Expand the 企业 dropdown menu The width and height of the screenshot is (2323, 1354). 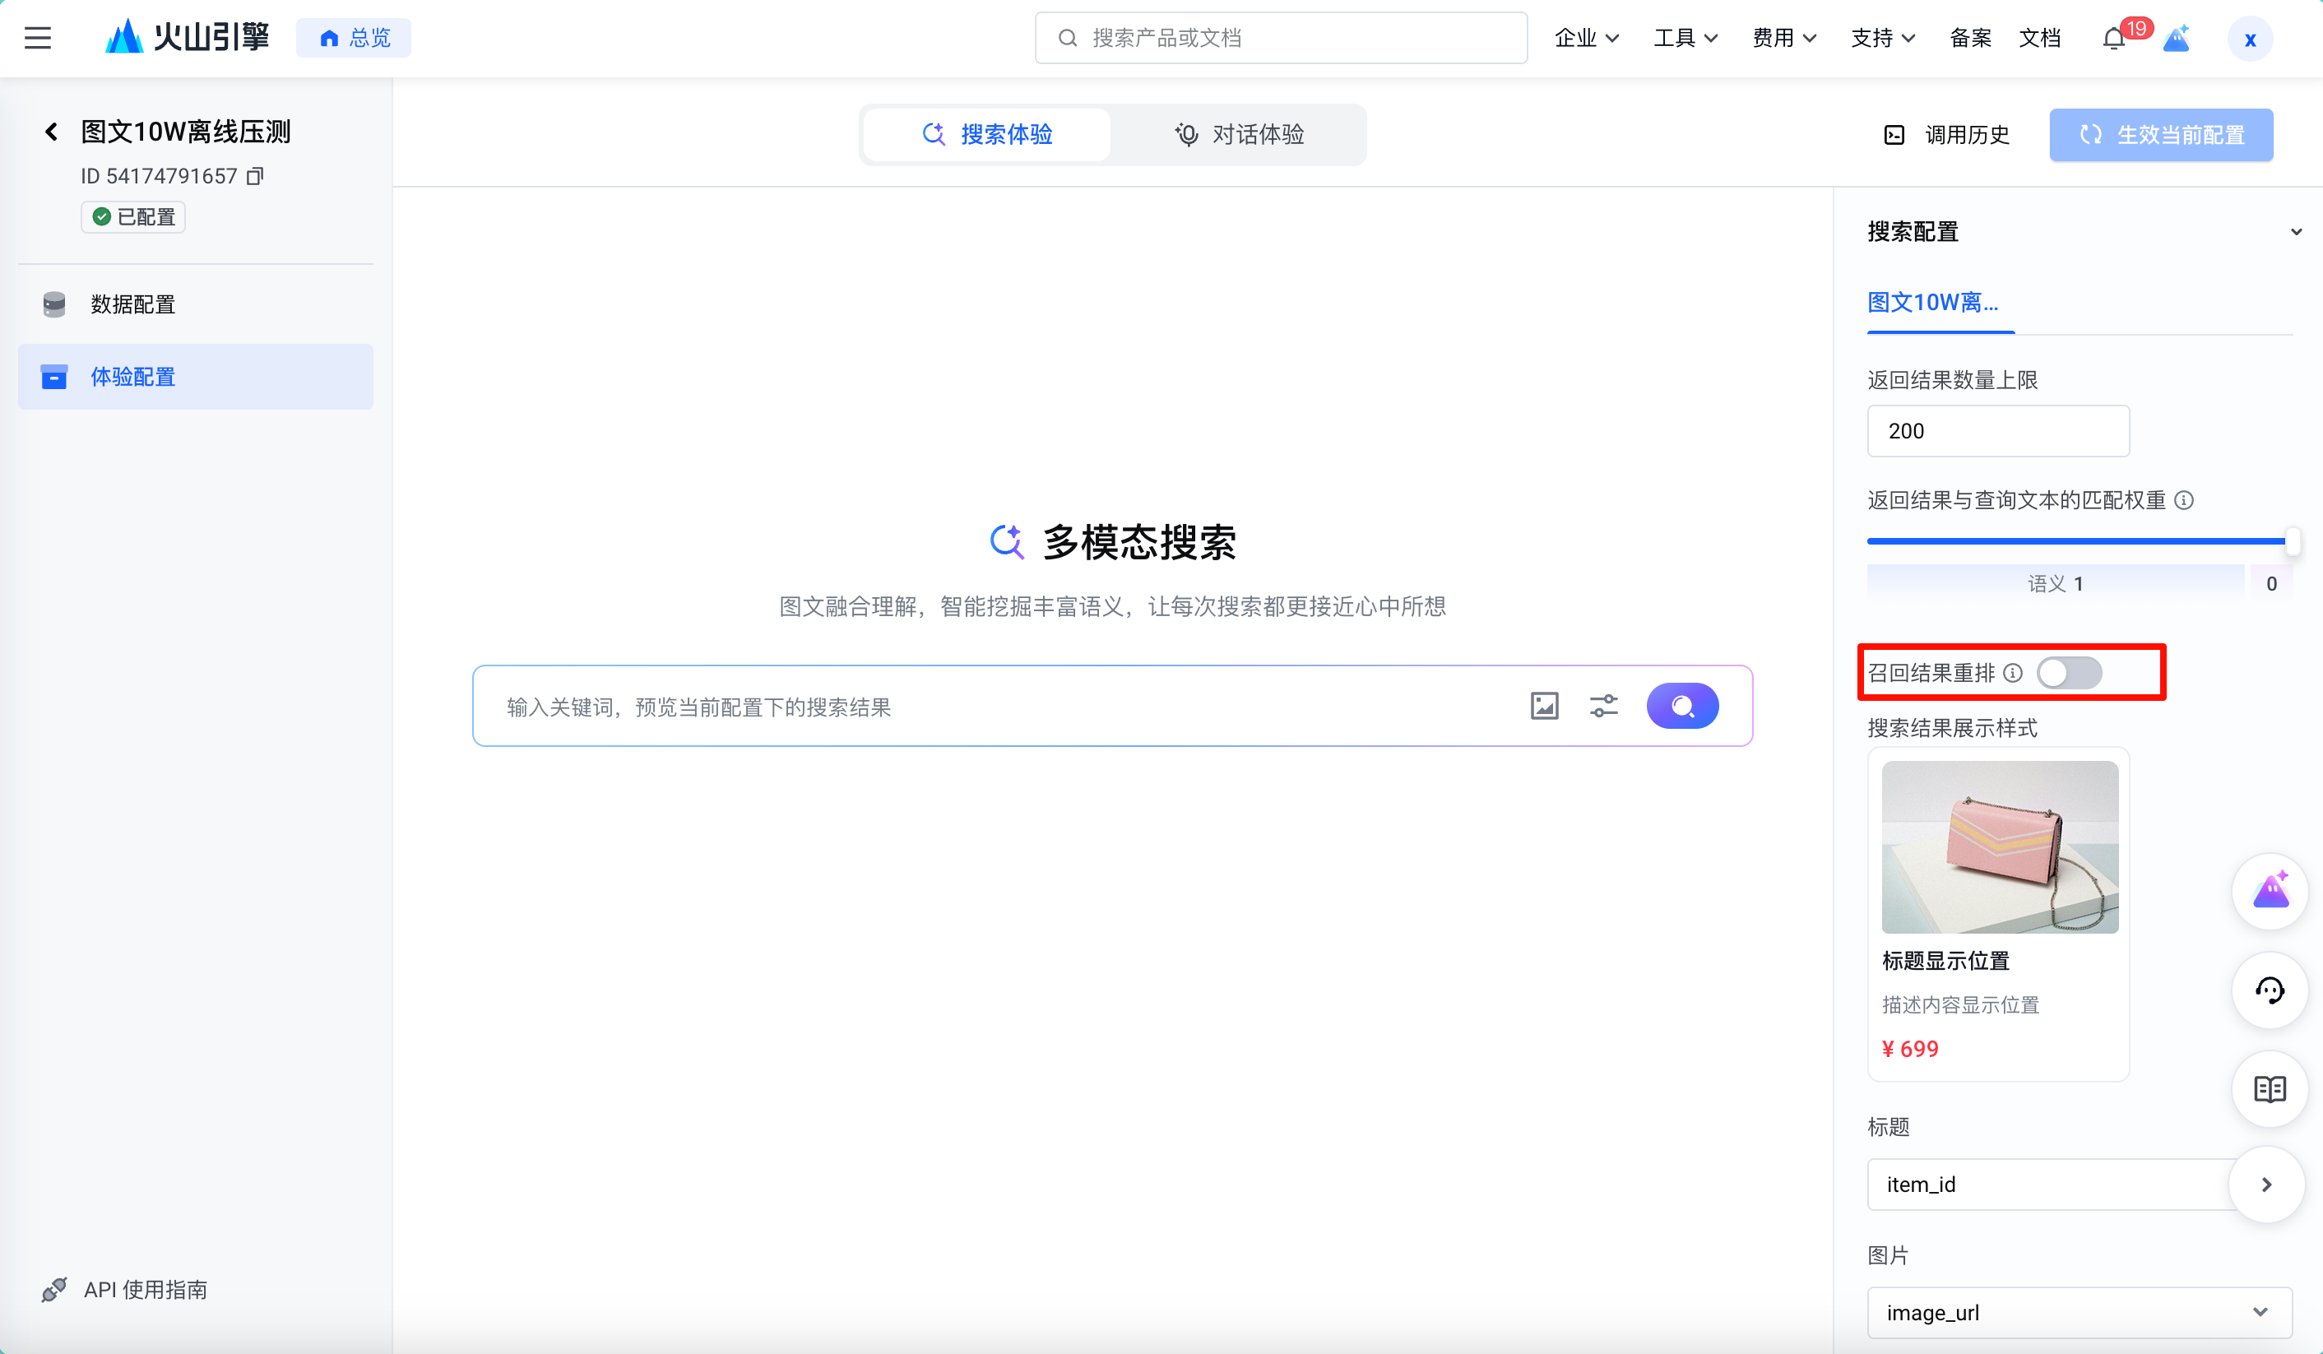coord(1585,39)
